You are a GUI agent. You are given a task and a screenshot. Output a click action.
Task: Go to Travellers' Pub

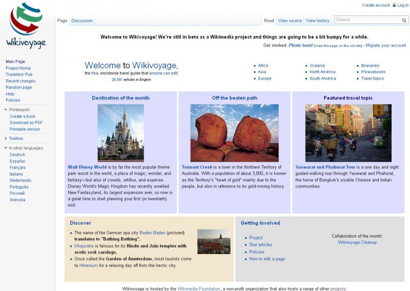19,74
